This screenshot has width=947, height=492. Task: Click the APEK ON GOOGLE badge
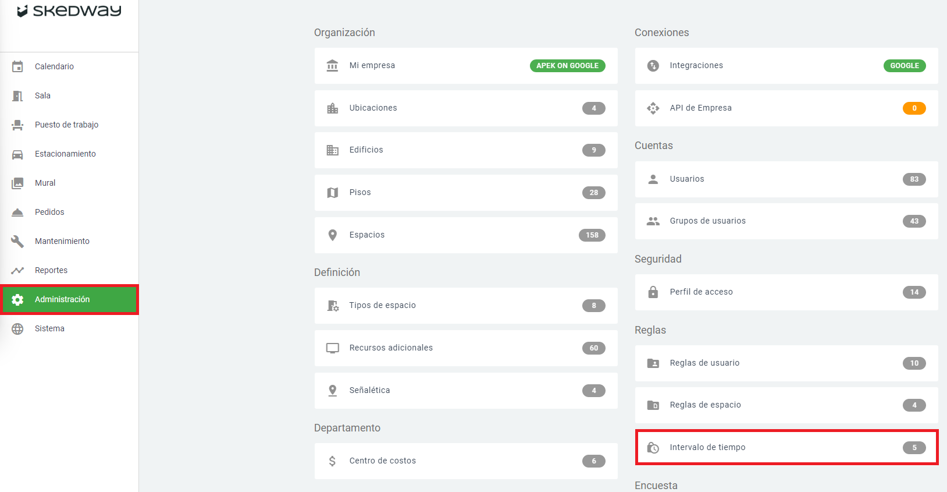[567, 66]
